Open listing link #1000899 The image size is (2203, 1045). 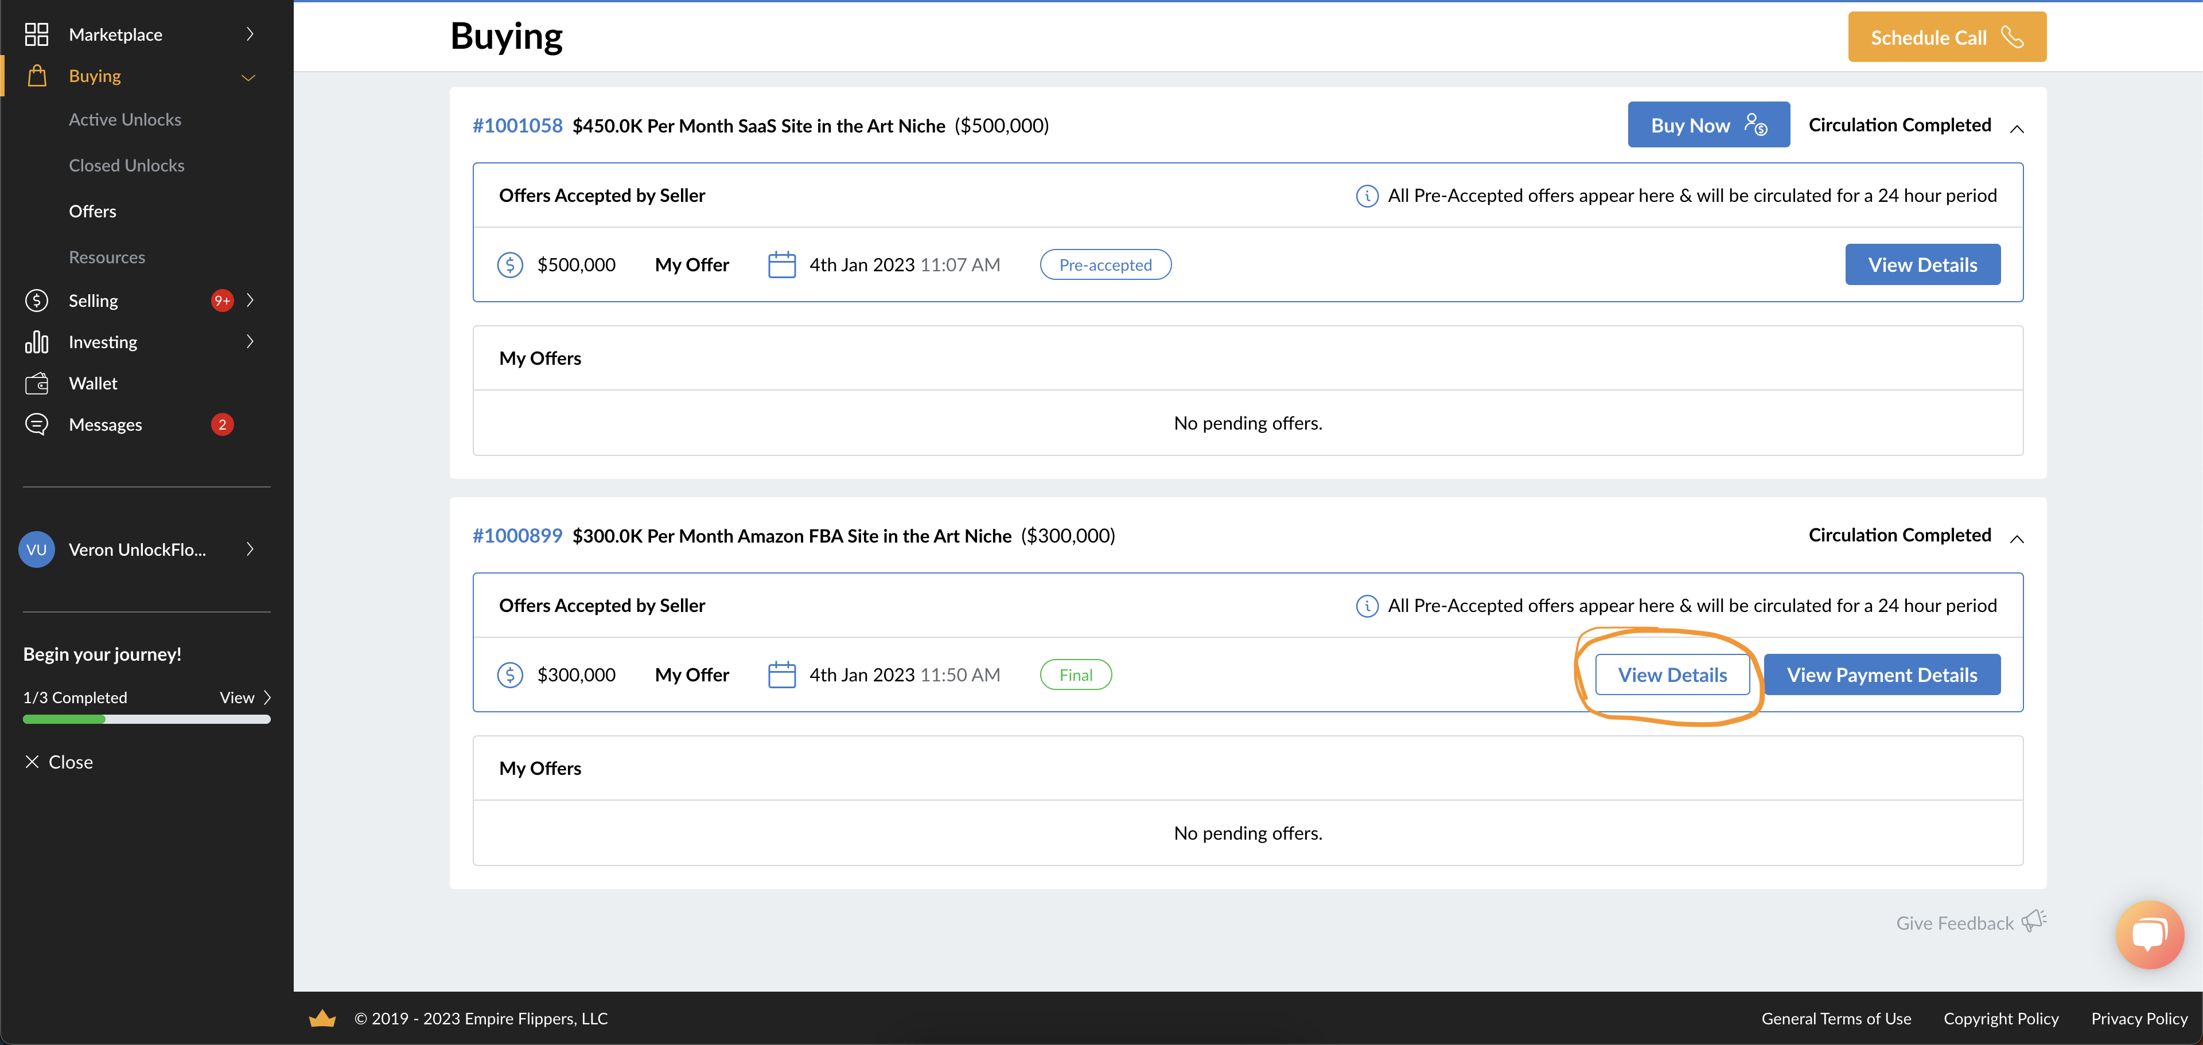click(x=517, y=535)
